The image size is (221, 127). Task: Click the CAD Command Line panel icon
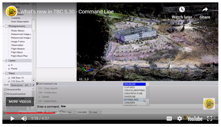[x=37, y=84]
